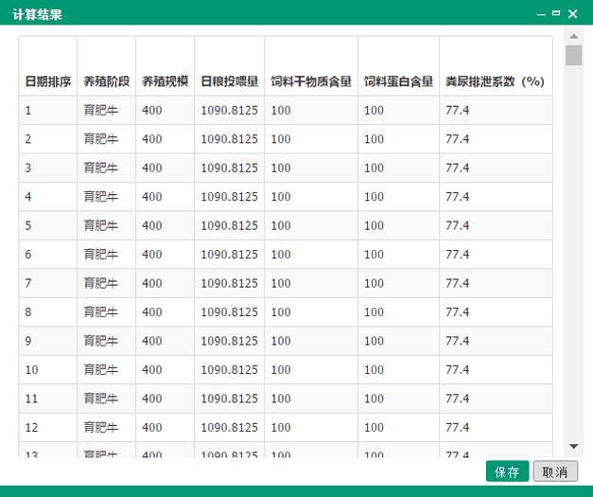
Task: Click 育肥牛 cell in row 5
Action: pos(100,225)
